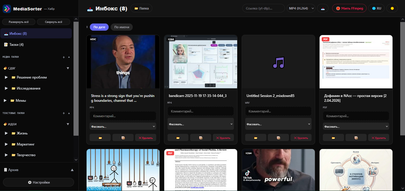
Task: Open the 5 столпов мотивации image thumbnail
Action: point(356,170)
